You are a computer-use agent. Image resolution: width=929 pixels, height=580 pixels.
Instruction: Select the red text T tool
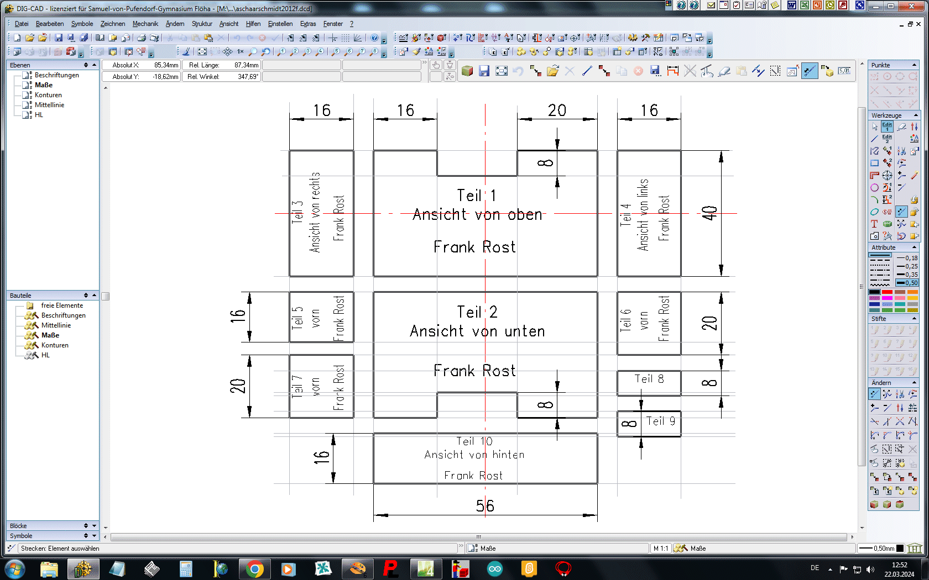875,224
